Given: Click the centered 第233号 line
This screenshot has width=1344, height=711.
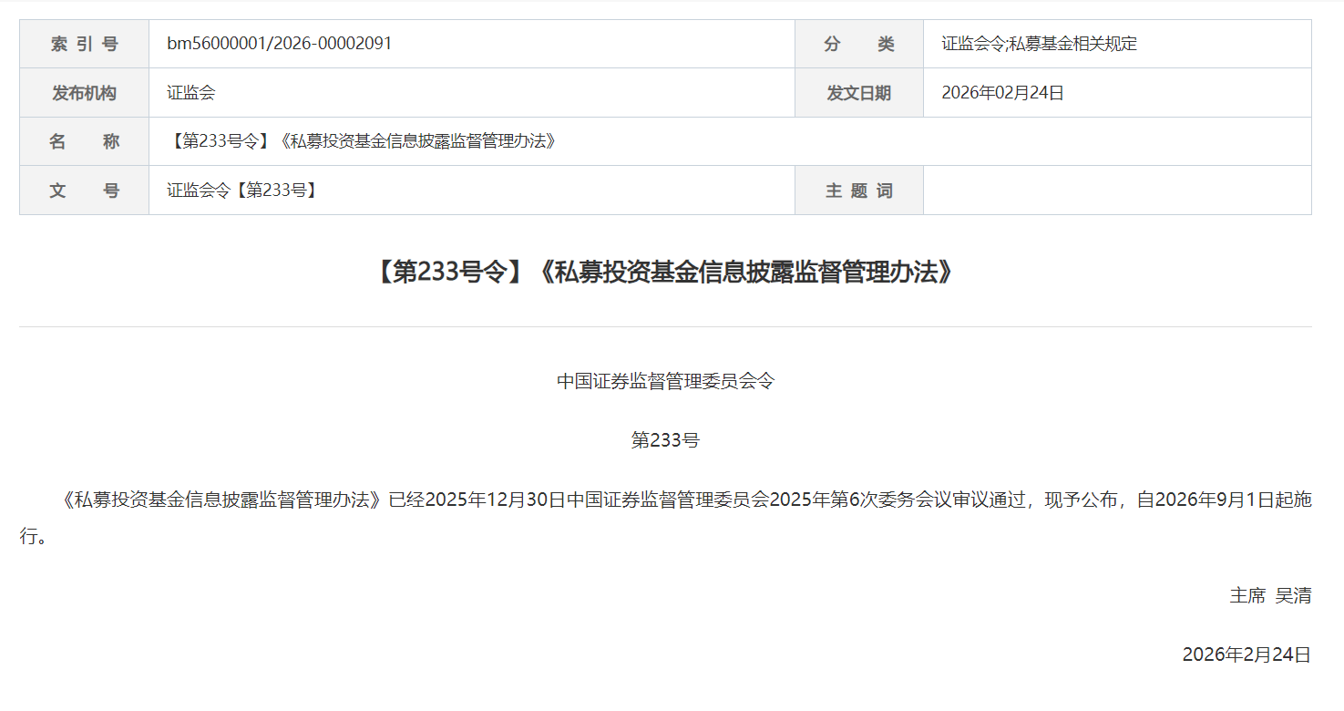Looking at the screenshot, I should point(665,440).
